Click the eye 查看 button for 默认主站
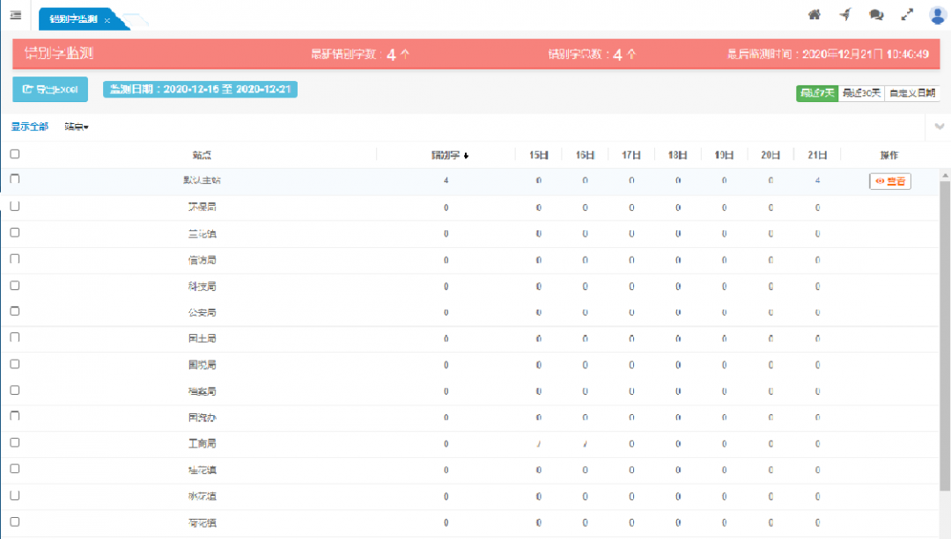Viewport: 951px width, 539px height. pos(889,181)
